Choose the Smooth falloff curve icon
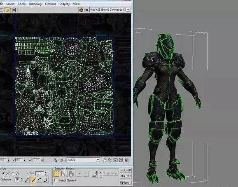Viewport: 238px width, 187px height. 27,180
